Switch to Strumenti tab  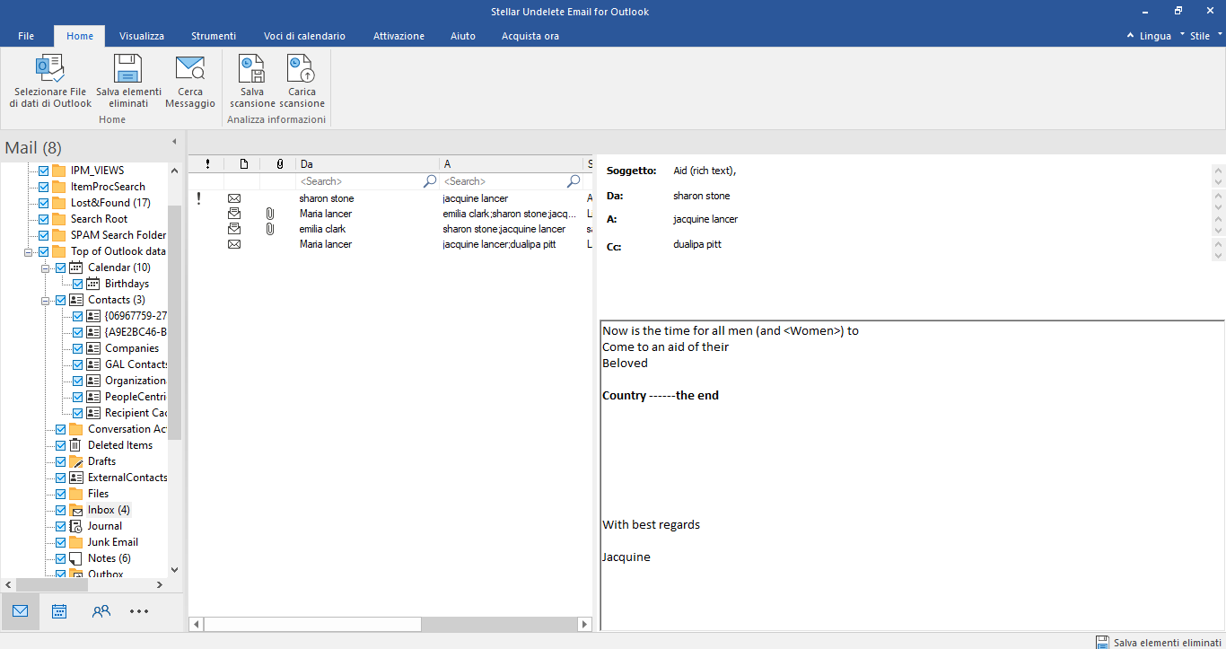214,36
